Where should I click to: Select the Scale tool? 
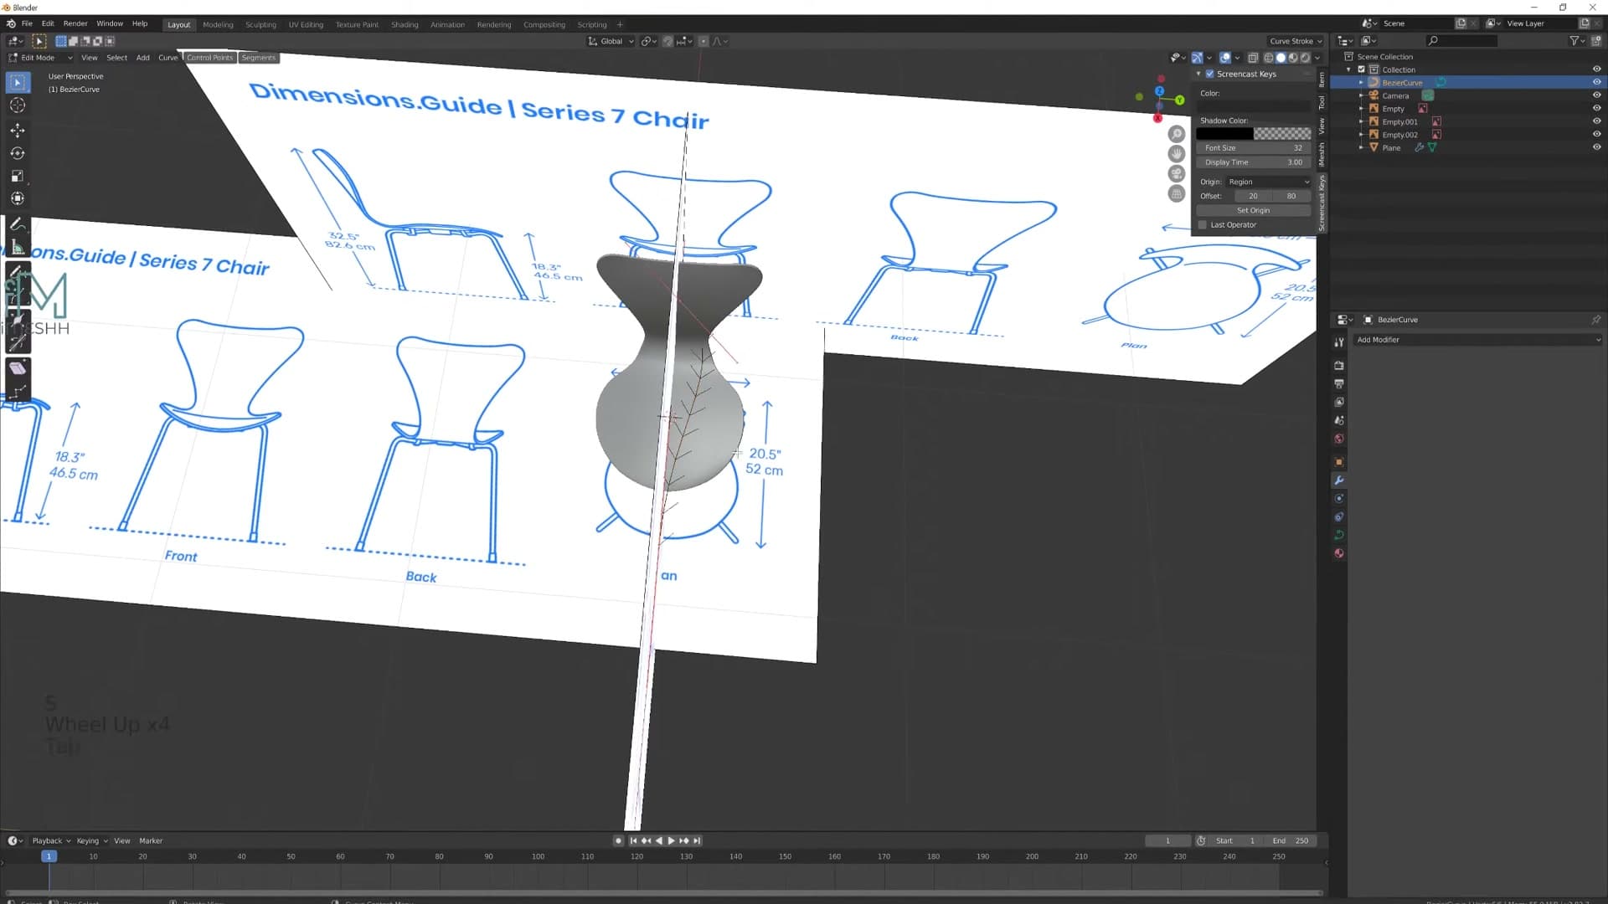point(18,176)
